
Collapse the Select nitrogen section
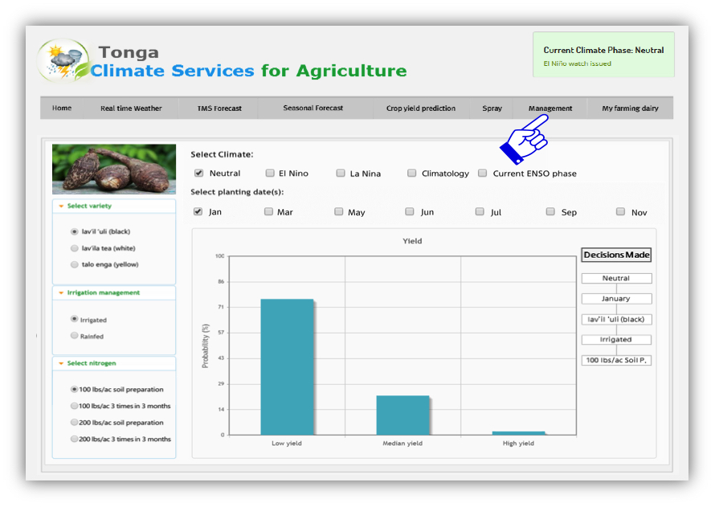(61, 362)
